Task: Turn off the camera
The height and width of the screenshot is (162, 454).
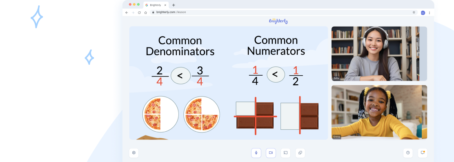Action: pos(271,153)
